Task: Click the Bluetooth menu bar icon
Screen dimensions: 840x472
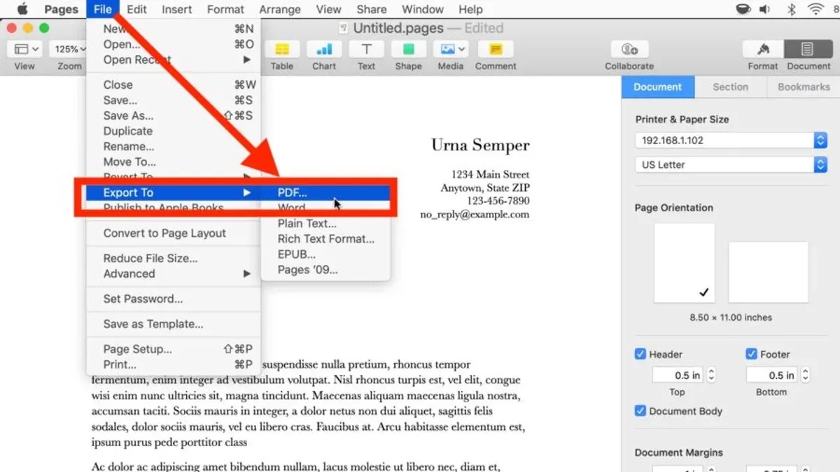Action: click(792, 9)
